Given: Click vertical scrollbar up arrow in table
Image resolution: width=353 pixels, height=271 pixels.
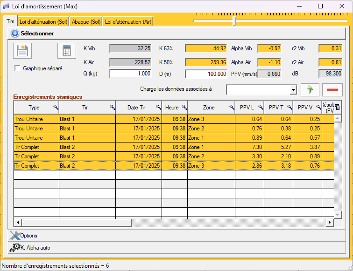Looking at the screenshot, I should (x=338, y=118).
